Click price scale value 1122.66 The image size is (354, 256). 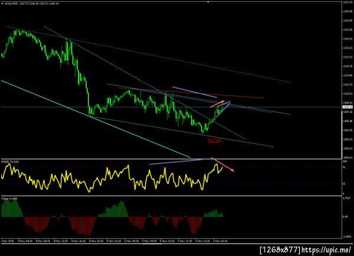pos(348,29)
